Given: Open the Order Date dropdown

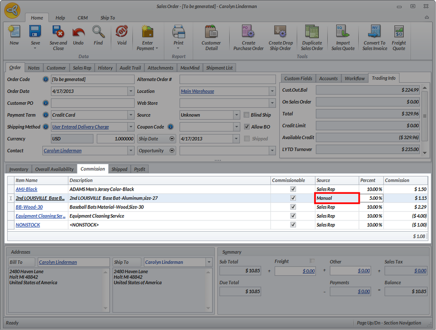Looking at the screenshot, I should click(131, 91).
